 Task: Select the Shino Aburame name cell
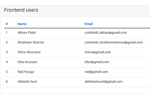click(x=29, y=52)
